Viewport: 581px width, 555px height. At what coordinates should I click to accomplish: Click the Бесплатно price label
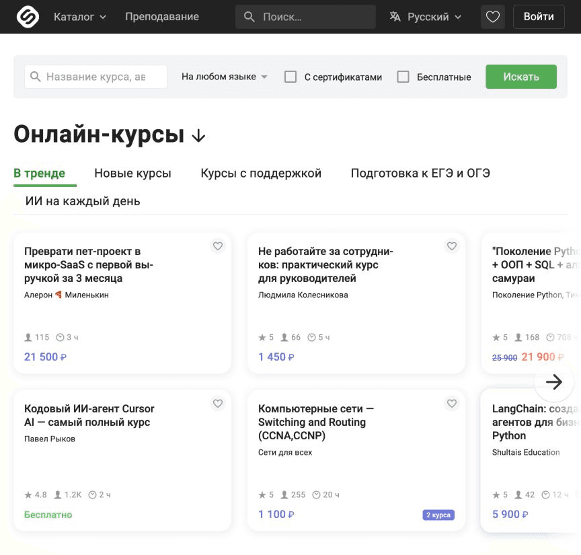point(48,515)
